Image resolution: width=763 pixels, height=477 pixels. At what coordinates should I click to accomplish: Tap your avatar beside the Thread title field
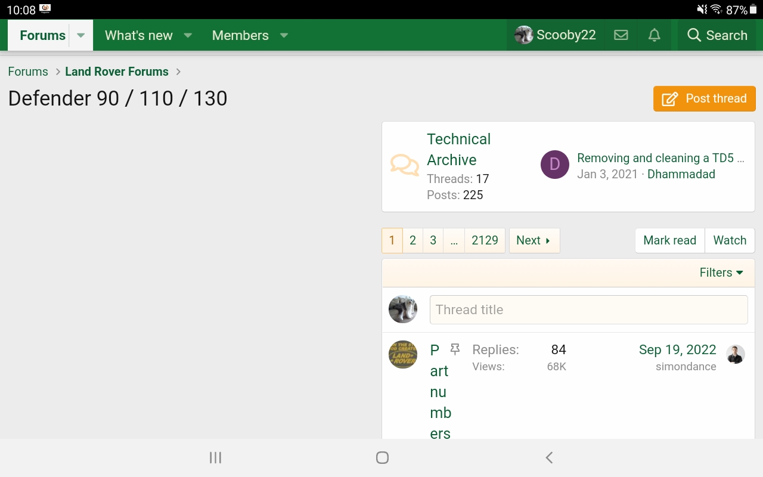[x=403, y=309]
